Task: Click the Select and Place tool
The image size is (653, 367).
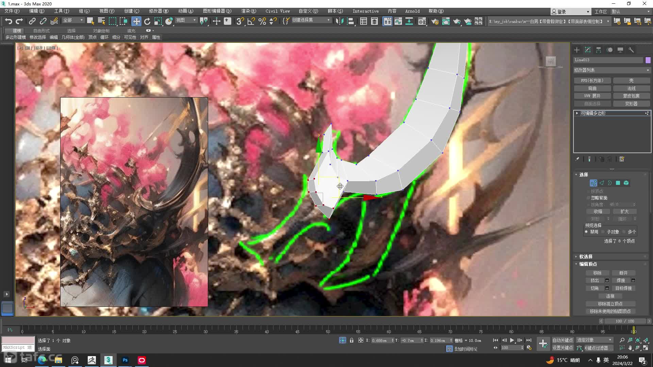Action: (169, 21)
